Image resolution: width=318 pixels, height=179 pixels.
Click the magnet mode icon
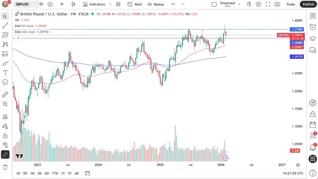[5, 117]
